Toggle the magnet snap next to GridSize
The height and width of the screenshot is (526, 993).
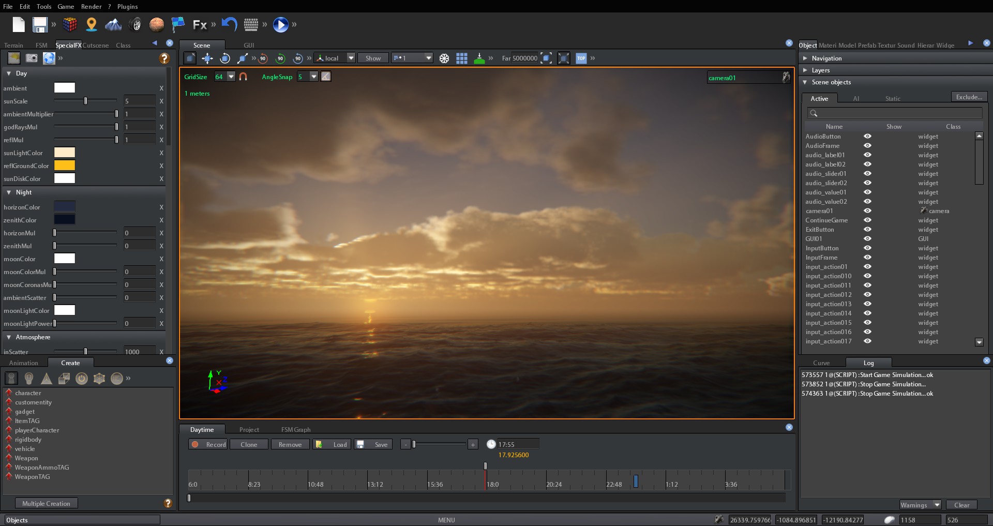(x=243, y=77)
